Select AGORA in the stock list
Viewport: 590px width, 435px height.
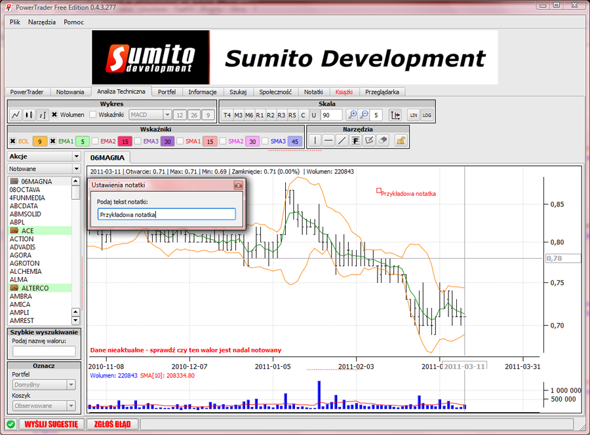tap(21, 255)
